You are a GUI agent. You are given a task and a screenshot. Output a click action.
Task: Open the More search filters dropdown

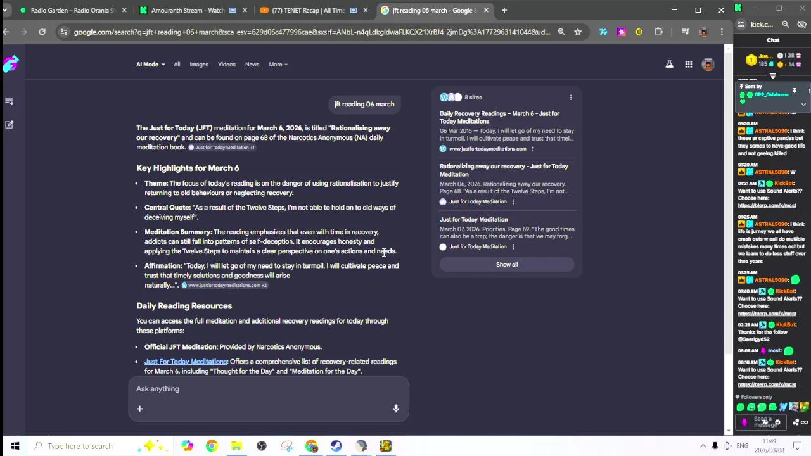[278, 65]
